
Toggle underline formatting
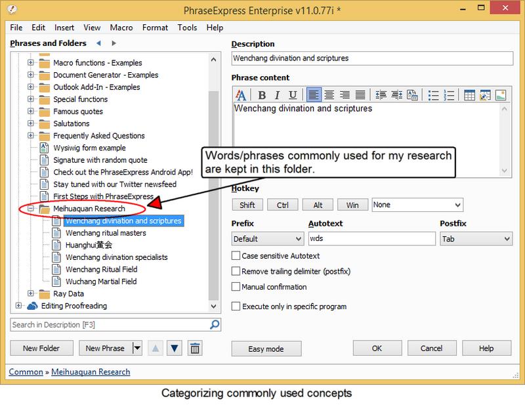click(x=293, y=95)
